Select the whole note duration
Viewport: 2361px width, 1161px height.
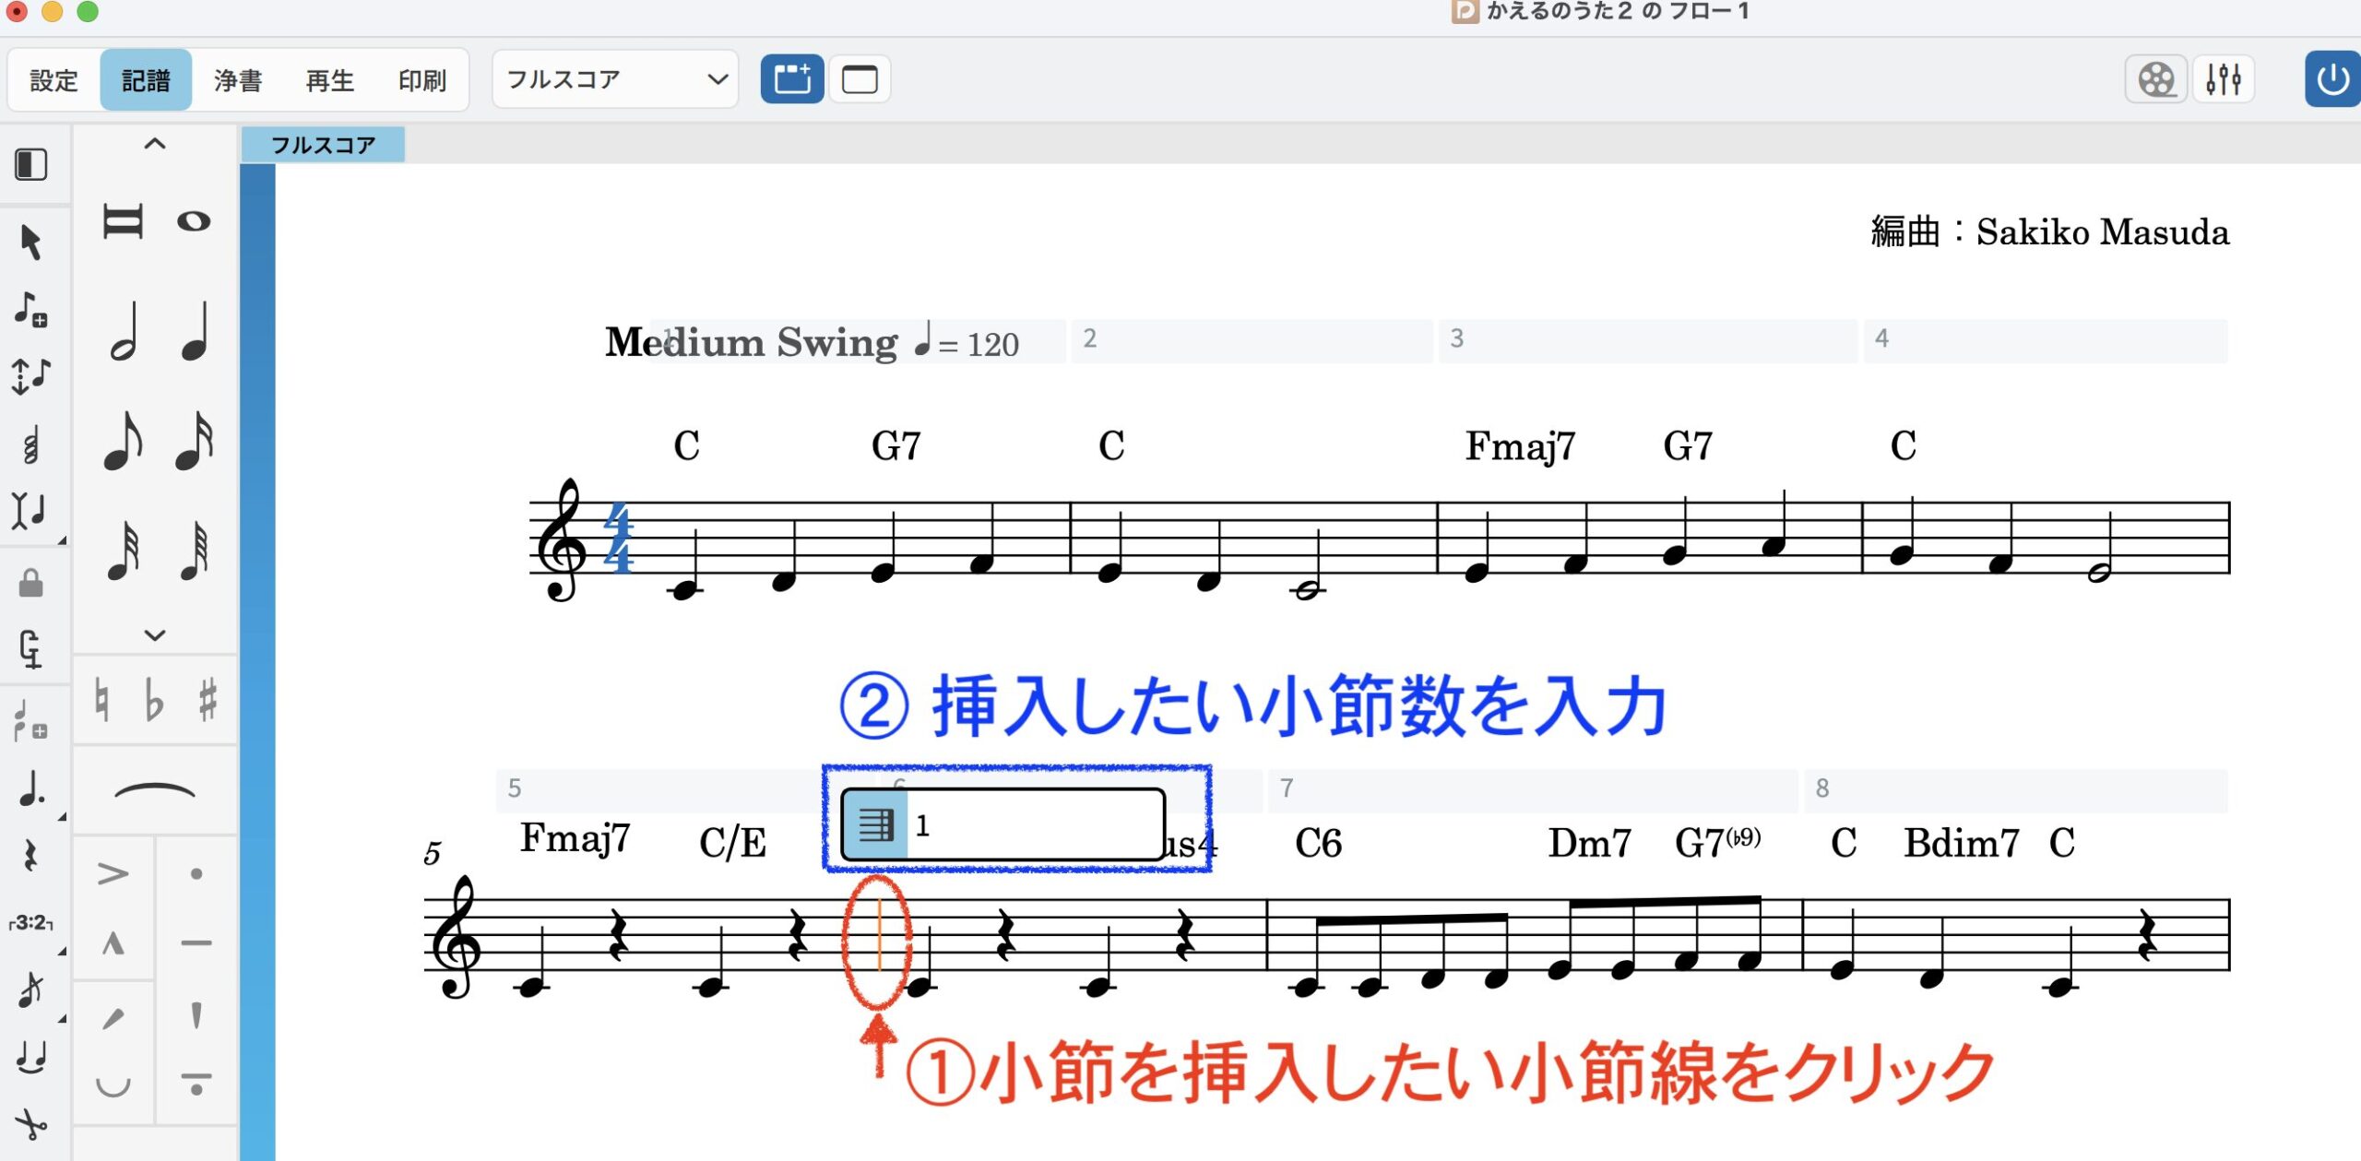[194, 221]
